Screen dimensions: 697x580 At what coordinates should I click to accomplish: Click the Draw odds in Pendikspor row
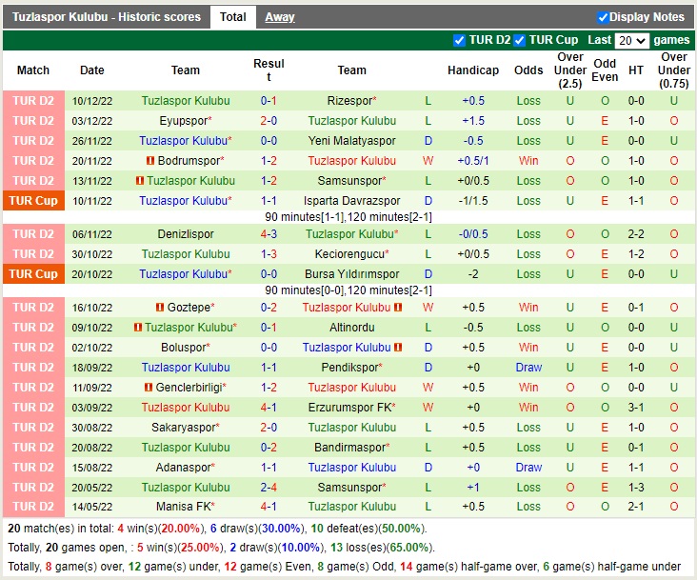click(x=528, y=368)
